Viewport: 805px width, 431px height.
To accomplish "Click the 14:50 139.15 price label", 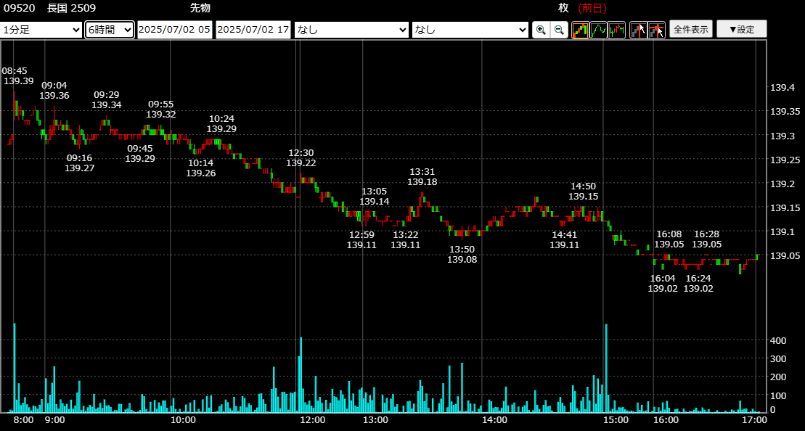I will click(583, 192).
